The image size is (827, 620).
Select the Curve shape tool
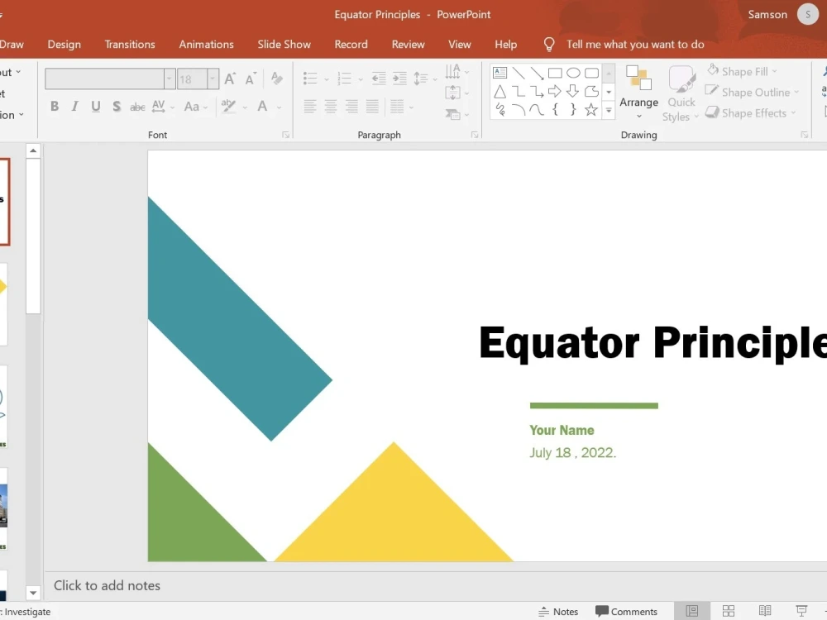[x=537, y=110]
